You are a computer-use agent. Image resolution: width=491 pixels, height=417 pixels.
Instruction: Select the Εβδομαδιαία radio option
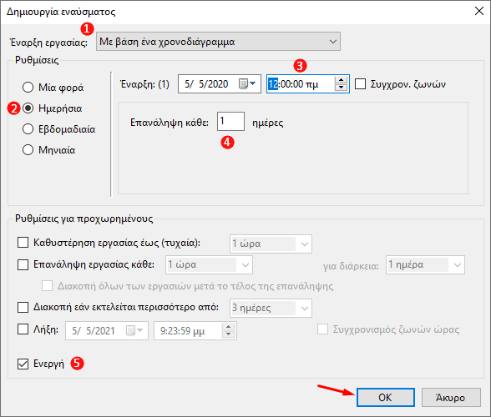tap(28, 129)
